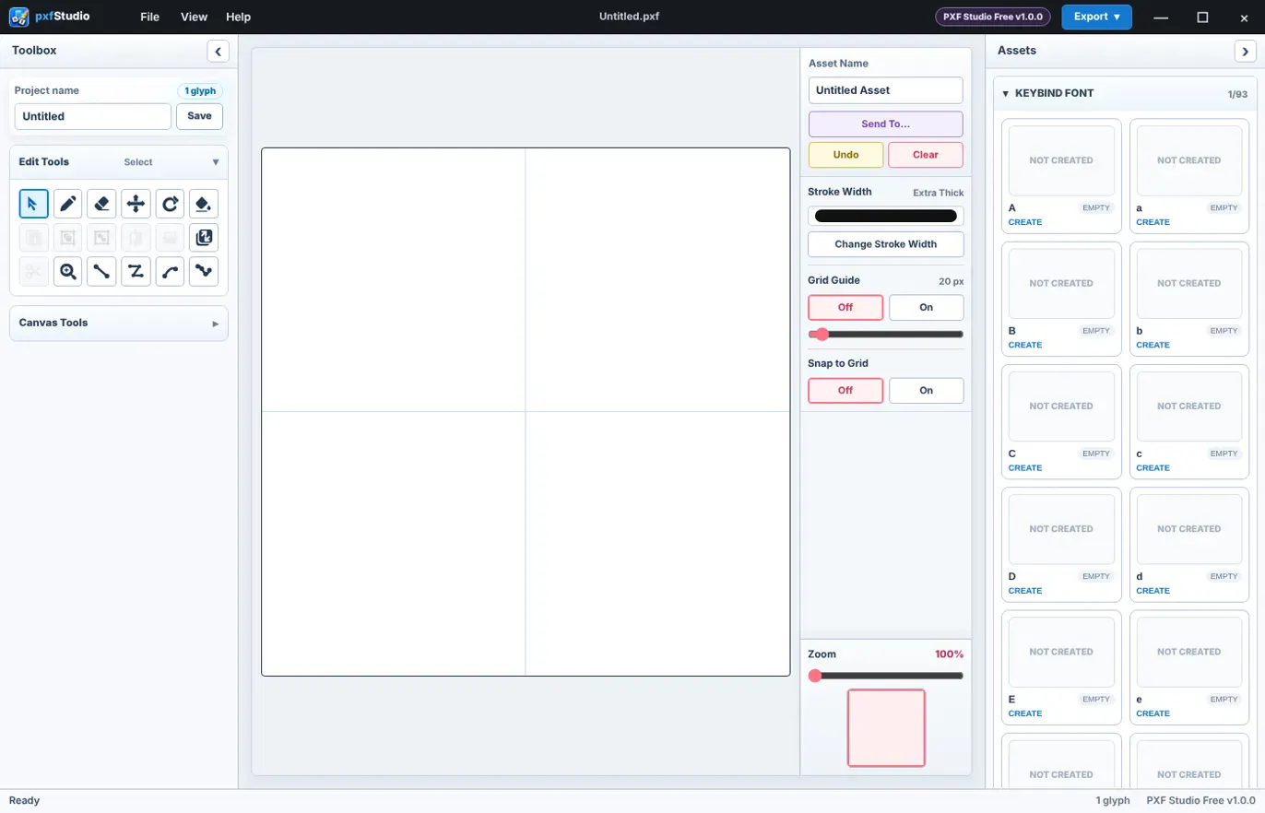Image resolution: width=1265 pixels, height=813 pixels.
Task: Click the PXF Studio Free v1.0.0 badge
Action: 993,17
